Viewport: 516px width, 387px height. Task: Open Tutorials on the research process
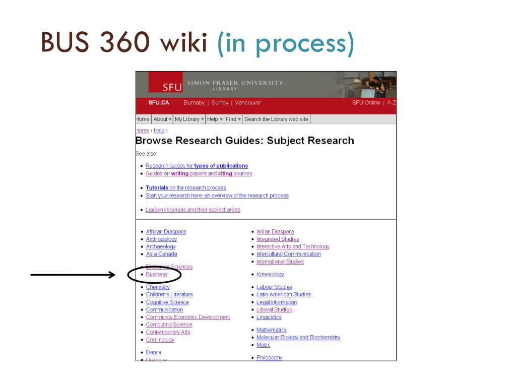(x=186, y=187)
